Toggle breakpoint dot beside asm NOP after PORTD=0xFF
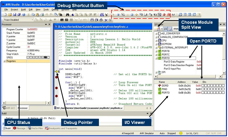This screenshot has width=228, height=137. pyautogui.click(x=57, y=88)
